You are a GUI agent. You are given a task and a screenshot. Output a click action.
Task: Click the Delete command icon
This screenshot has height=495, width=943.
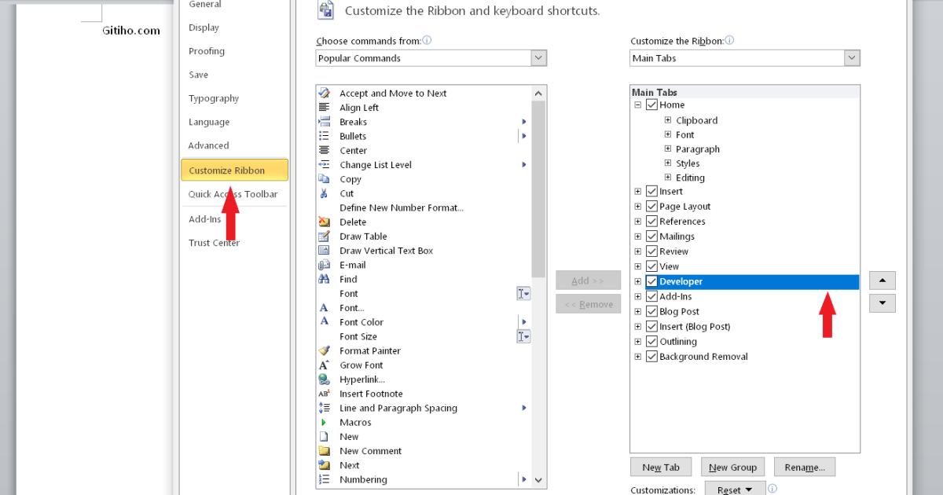pyautogui.click(x=324, y=222)
